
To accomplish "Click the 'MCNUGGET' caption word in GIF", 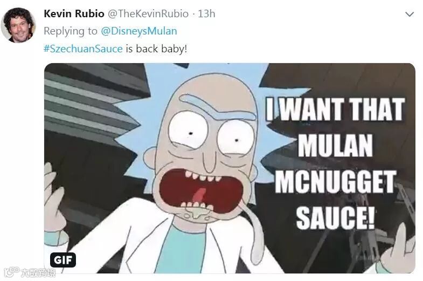I will 335,181.
